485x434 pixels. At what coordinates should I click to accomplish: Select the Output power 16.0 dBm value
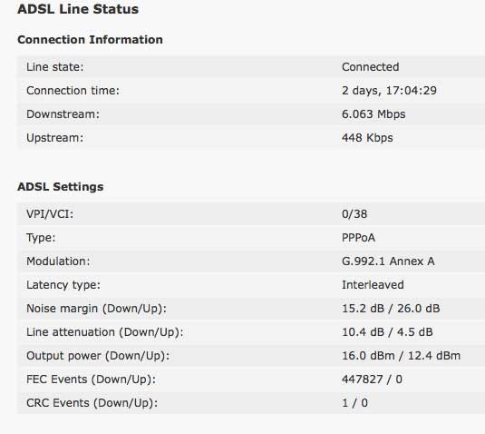pyautogui.click(x=368, y=356)
